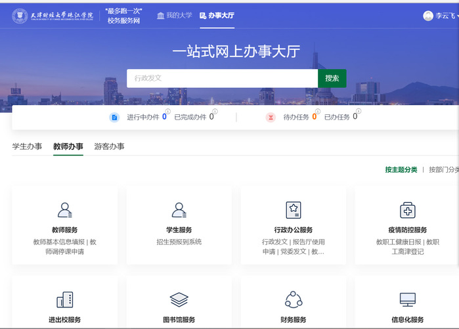
Task: Select the 进出校服务 building icon
Action: pos(64,300)
